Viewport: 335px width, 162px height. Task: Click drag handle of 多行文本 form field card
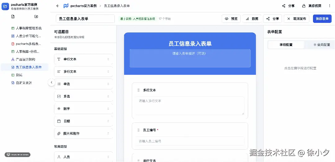[138, 90]
